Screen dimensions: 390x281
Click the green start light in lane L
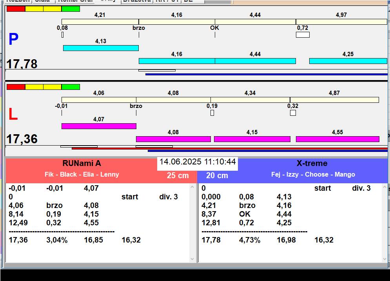click(71, 87)
